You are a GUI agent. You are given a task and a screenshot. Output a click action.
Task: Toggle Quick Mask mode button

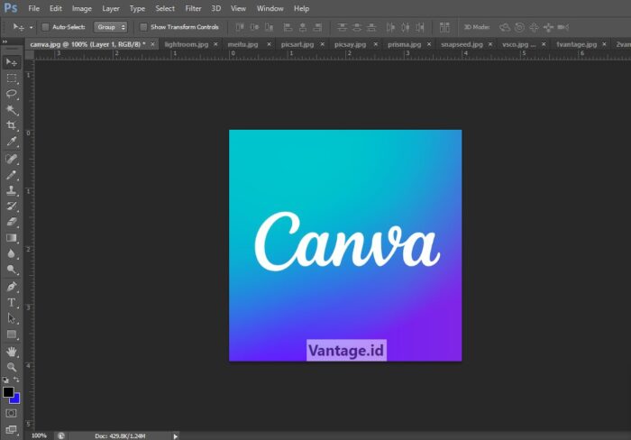coord(12,413)
